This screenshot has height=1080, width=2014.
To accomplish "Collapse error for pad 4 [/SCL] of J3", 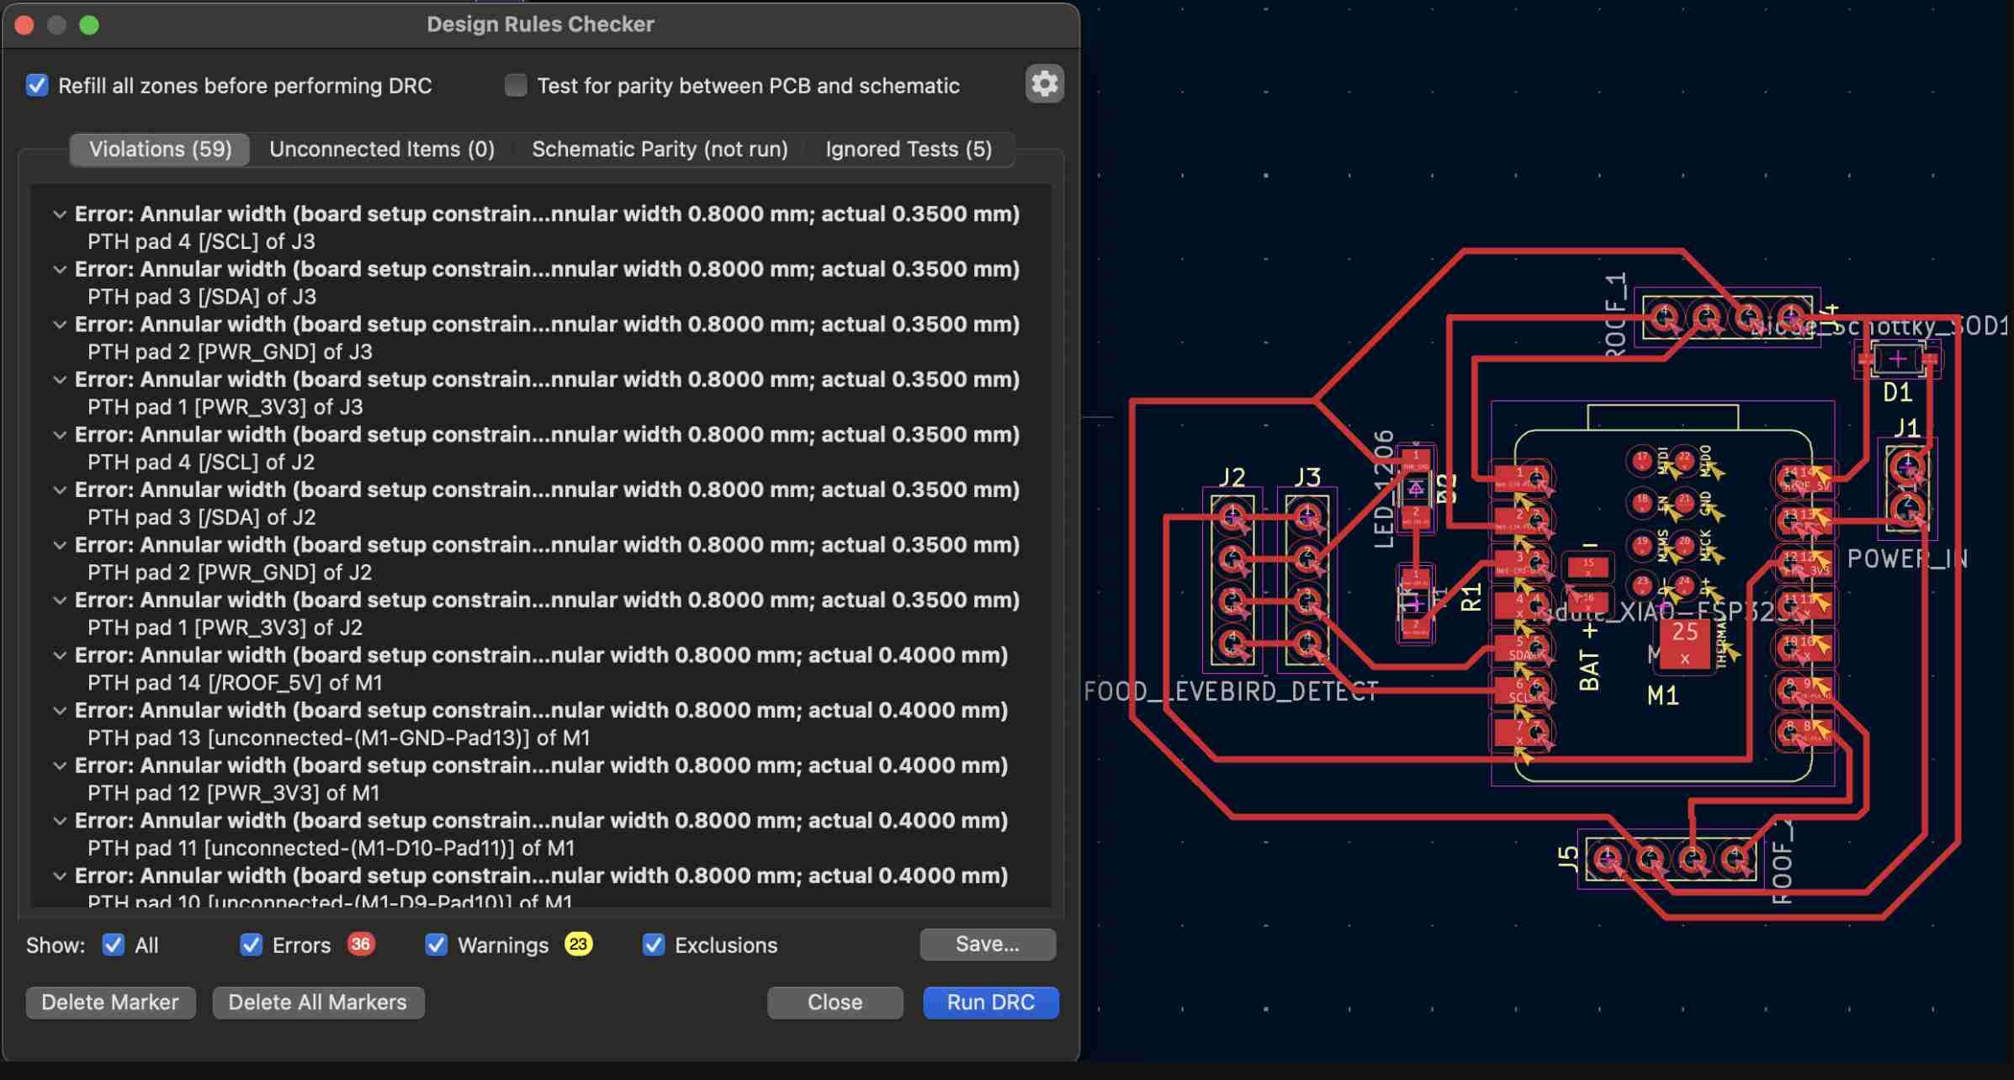I will [60, 214].
